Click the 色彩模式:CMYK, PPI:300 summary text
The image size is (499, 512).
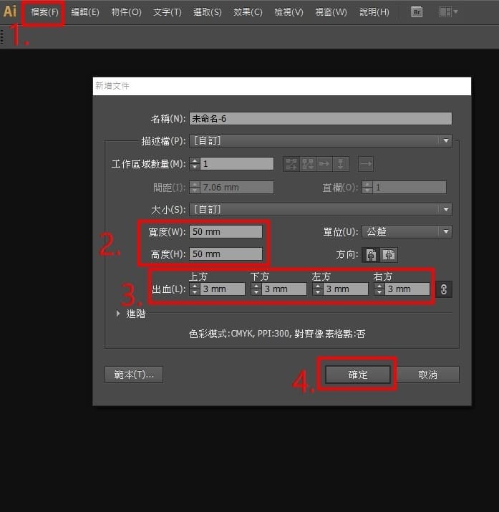point(277,334)
